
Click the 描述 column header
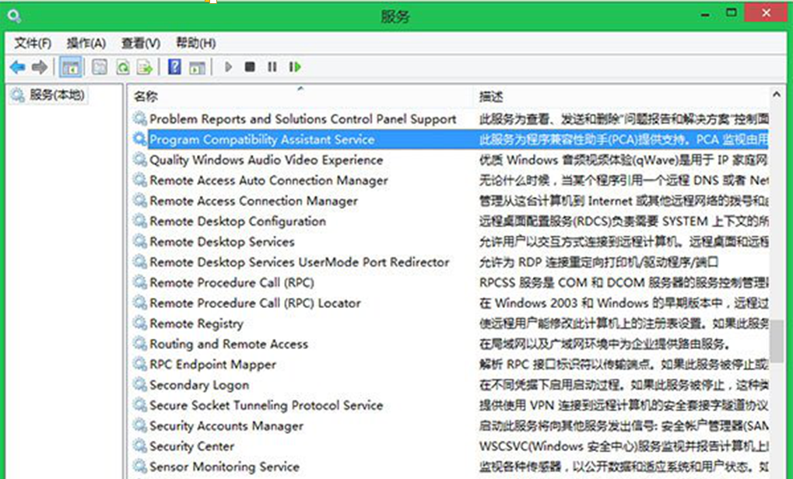tap(490, 96)
